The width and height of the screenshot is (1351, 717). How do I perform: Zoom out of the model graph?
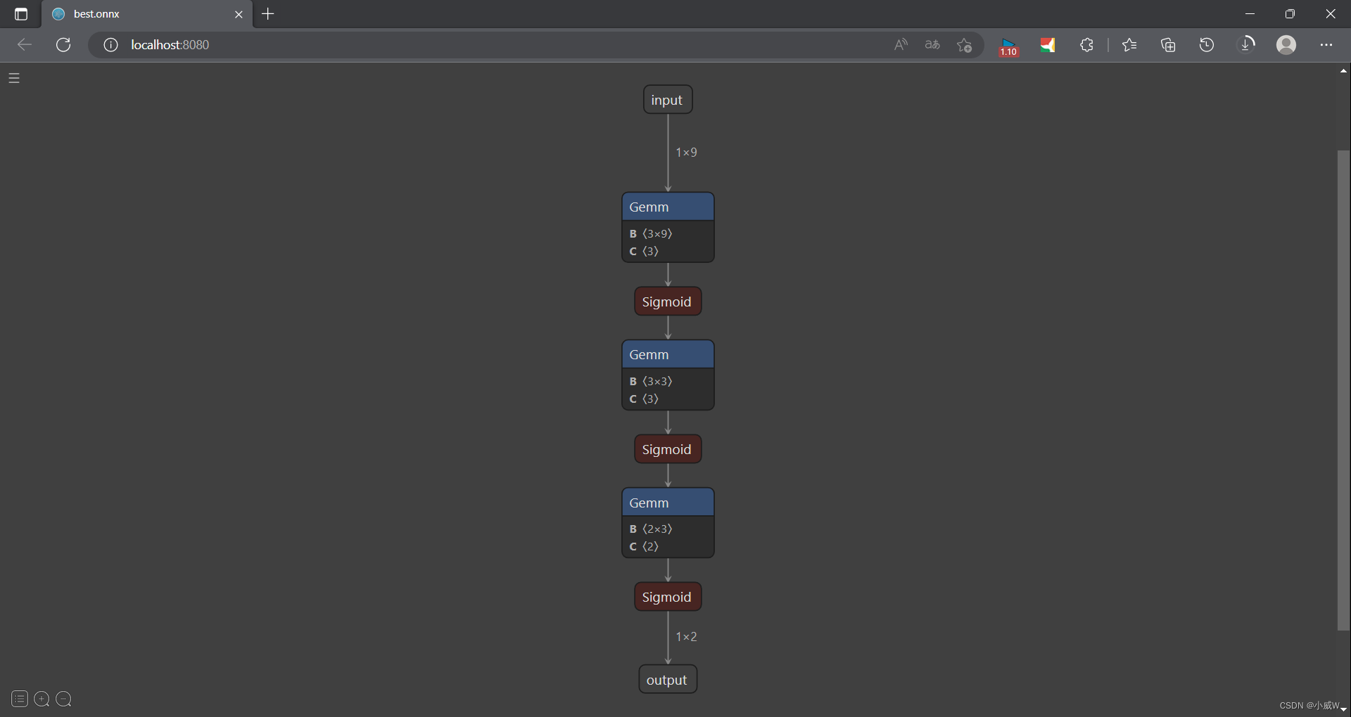pyautogui.click(x=63, y=699)
